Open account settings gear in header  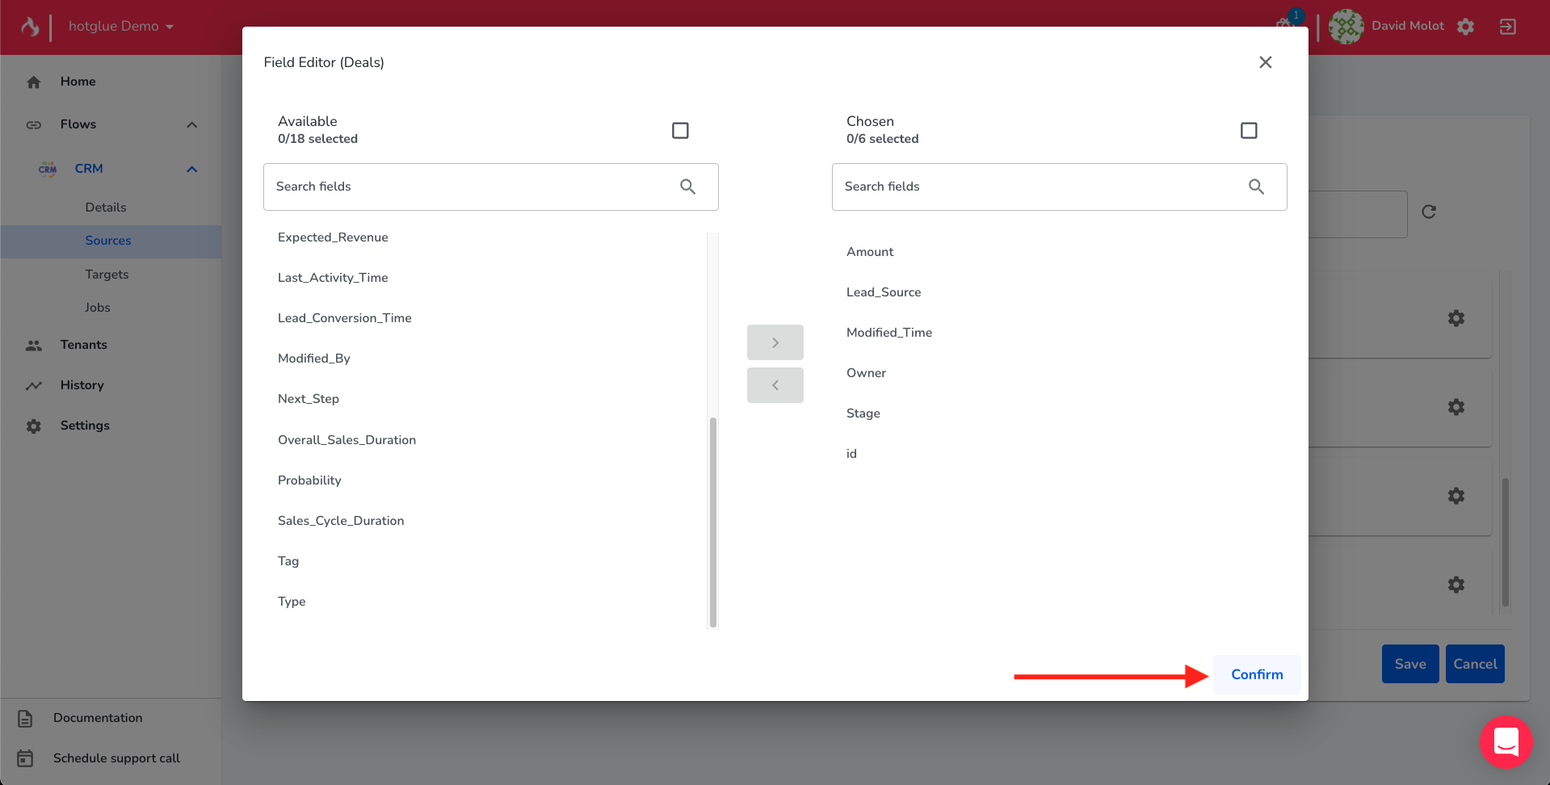point(1465,27)
